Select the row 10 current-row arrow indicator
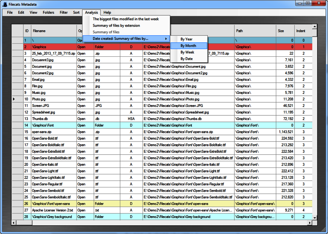This screenshot has height=234, width=328. 14,99
